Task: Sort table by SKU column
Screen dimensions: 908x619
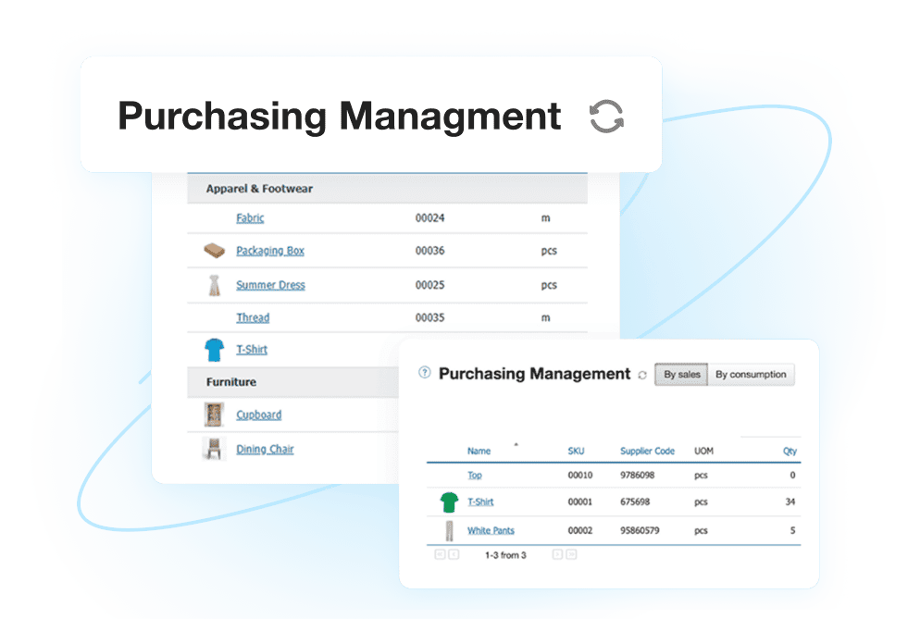Action: (576, 452)
